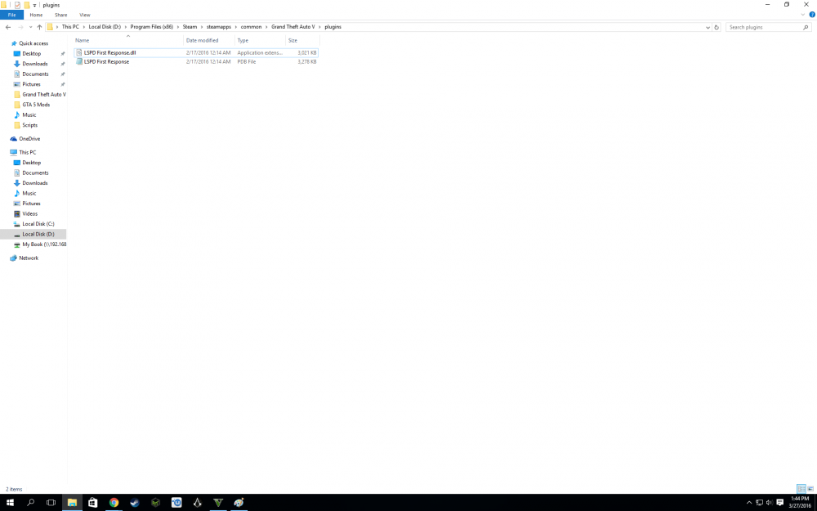Open the File menu
The width and height of the screenshot is (817, 511).
(11, 14)
